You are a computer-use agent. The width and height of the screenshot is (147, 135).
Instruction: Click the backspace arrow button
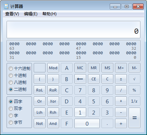coord(80,79)
